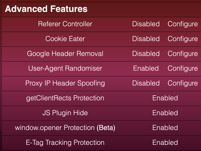Configure Proxy IP Header Spoofing
This screenshot has height=151, width=201.
click(x=183, y=84)
